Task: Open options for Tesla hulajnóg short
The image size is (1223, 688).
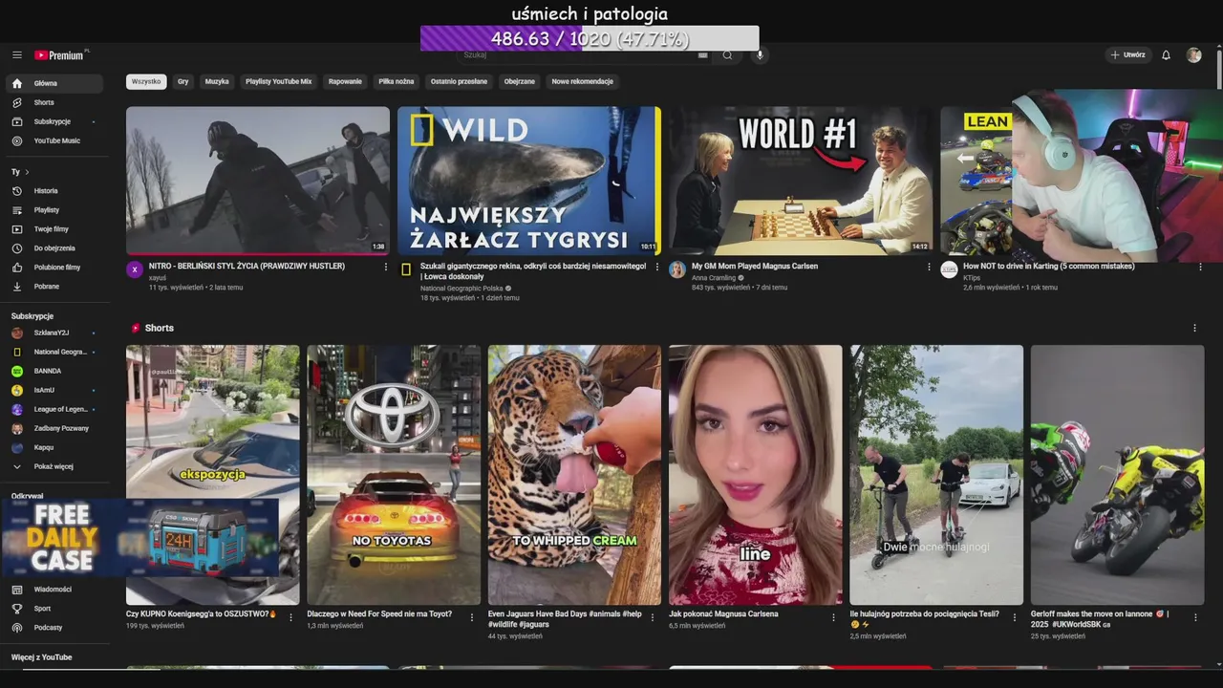Action: point(1015,617)
